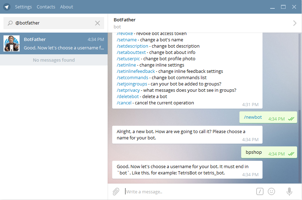This screenshot has height=200, width=302.
Task: Click the /setdescription command link
Action: click(132, 46)
